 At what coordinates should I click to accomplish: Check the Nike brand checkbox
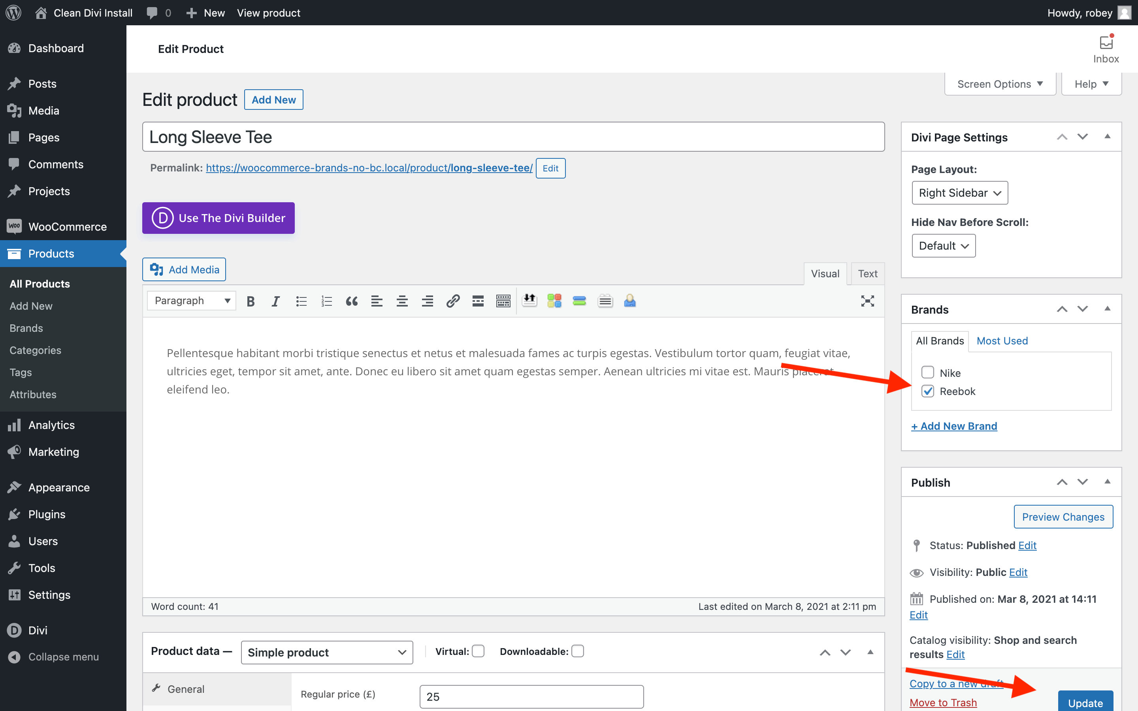pyautogui.click(x=927, y=372)
